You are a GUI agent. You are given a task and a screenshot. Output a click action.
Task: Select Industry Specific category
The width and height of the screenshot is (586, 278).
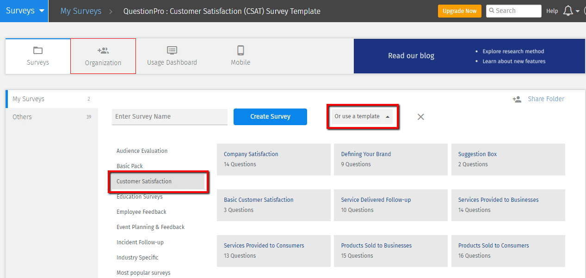[x=137, y=258]
